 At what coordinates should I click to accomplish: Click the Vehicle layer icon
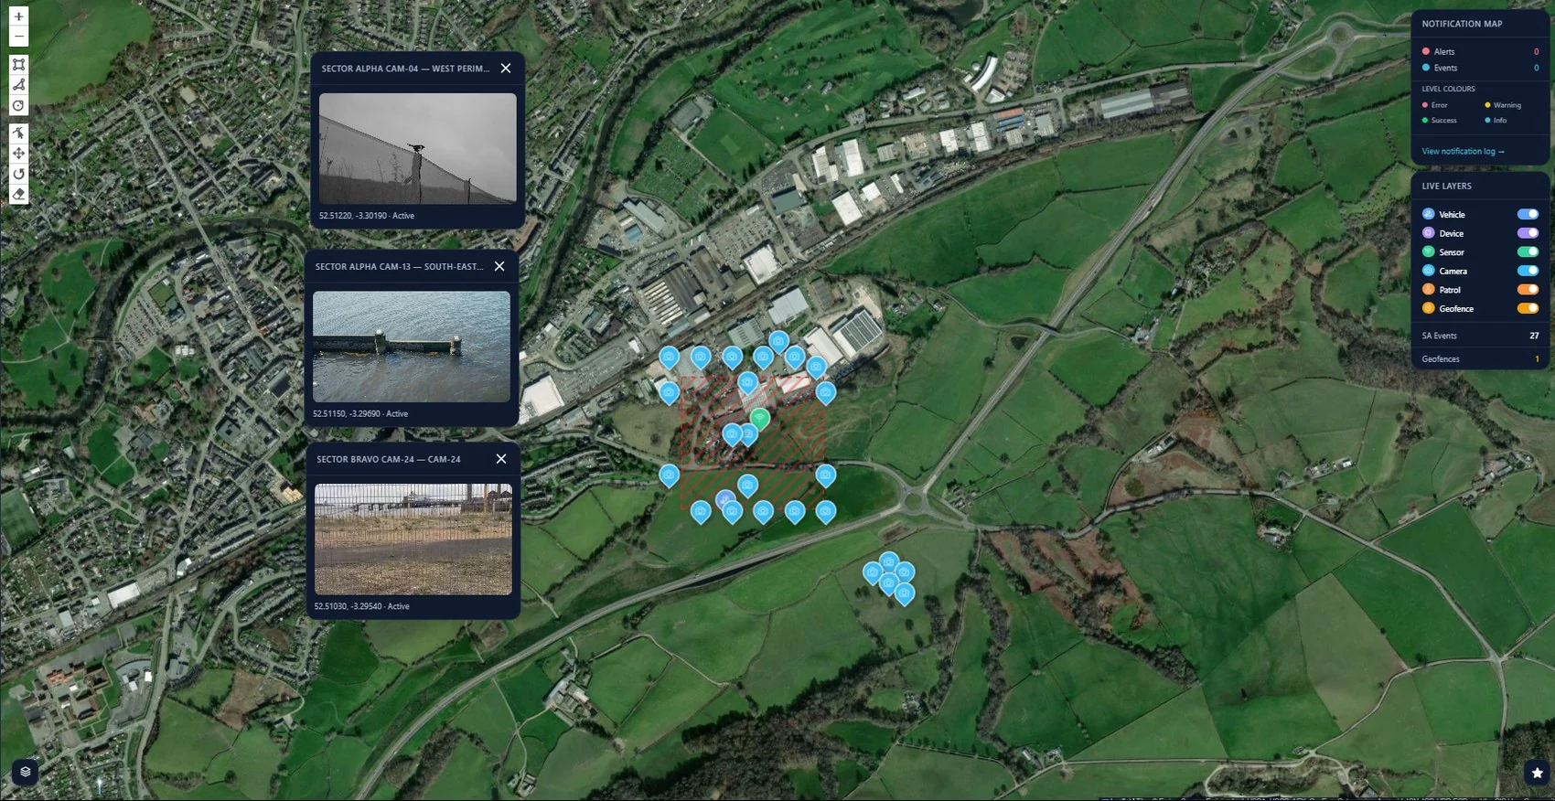click(1428, 214)
